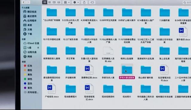The width and height of the screenshot is (191, 110).
Task: Click the search magnifier field
Action: coord(187,2)
